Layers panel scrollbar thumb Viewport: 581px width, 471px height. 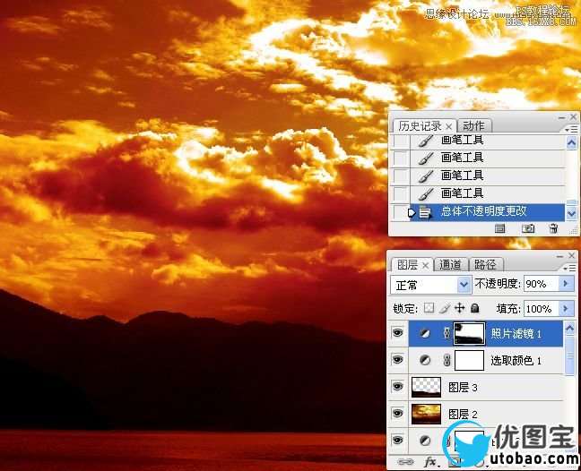pos(570,355)
